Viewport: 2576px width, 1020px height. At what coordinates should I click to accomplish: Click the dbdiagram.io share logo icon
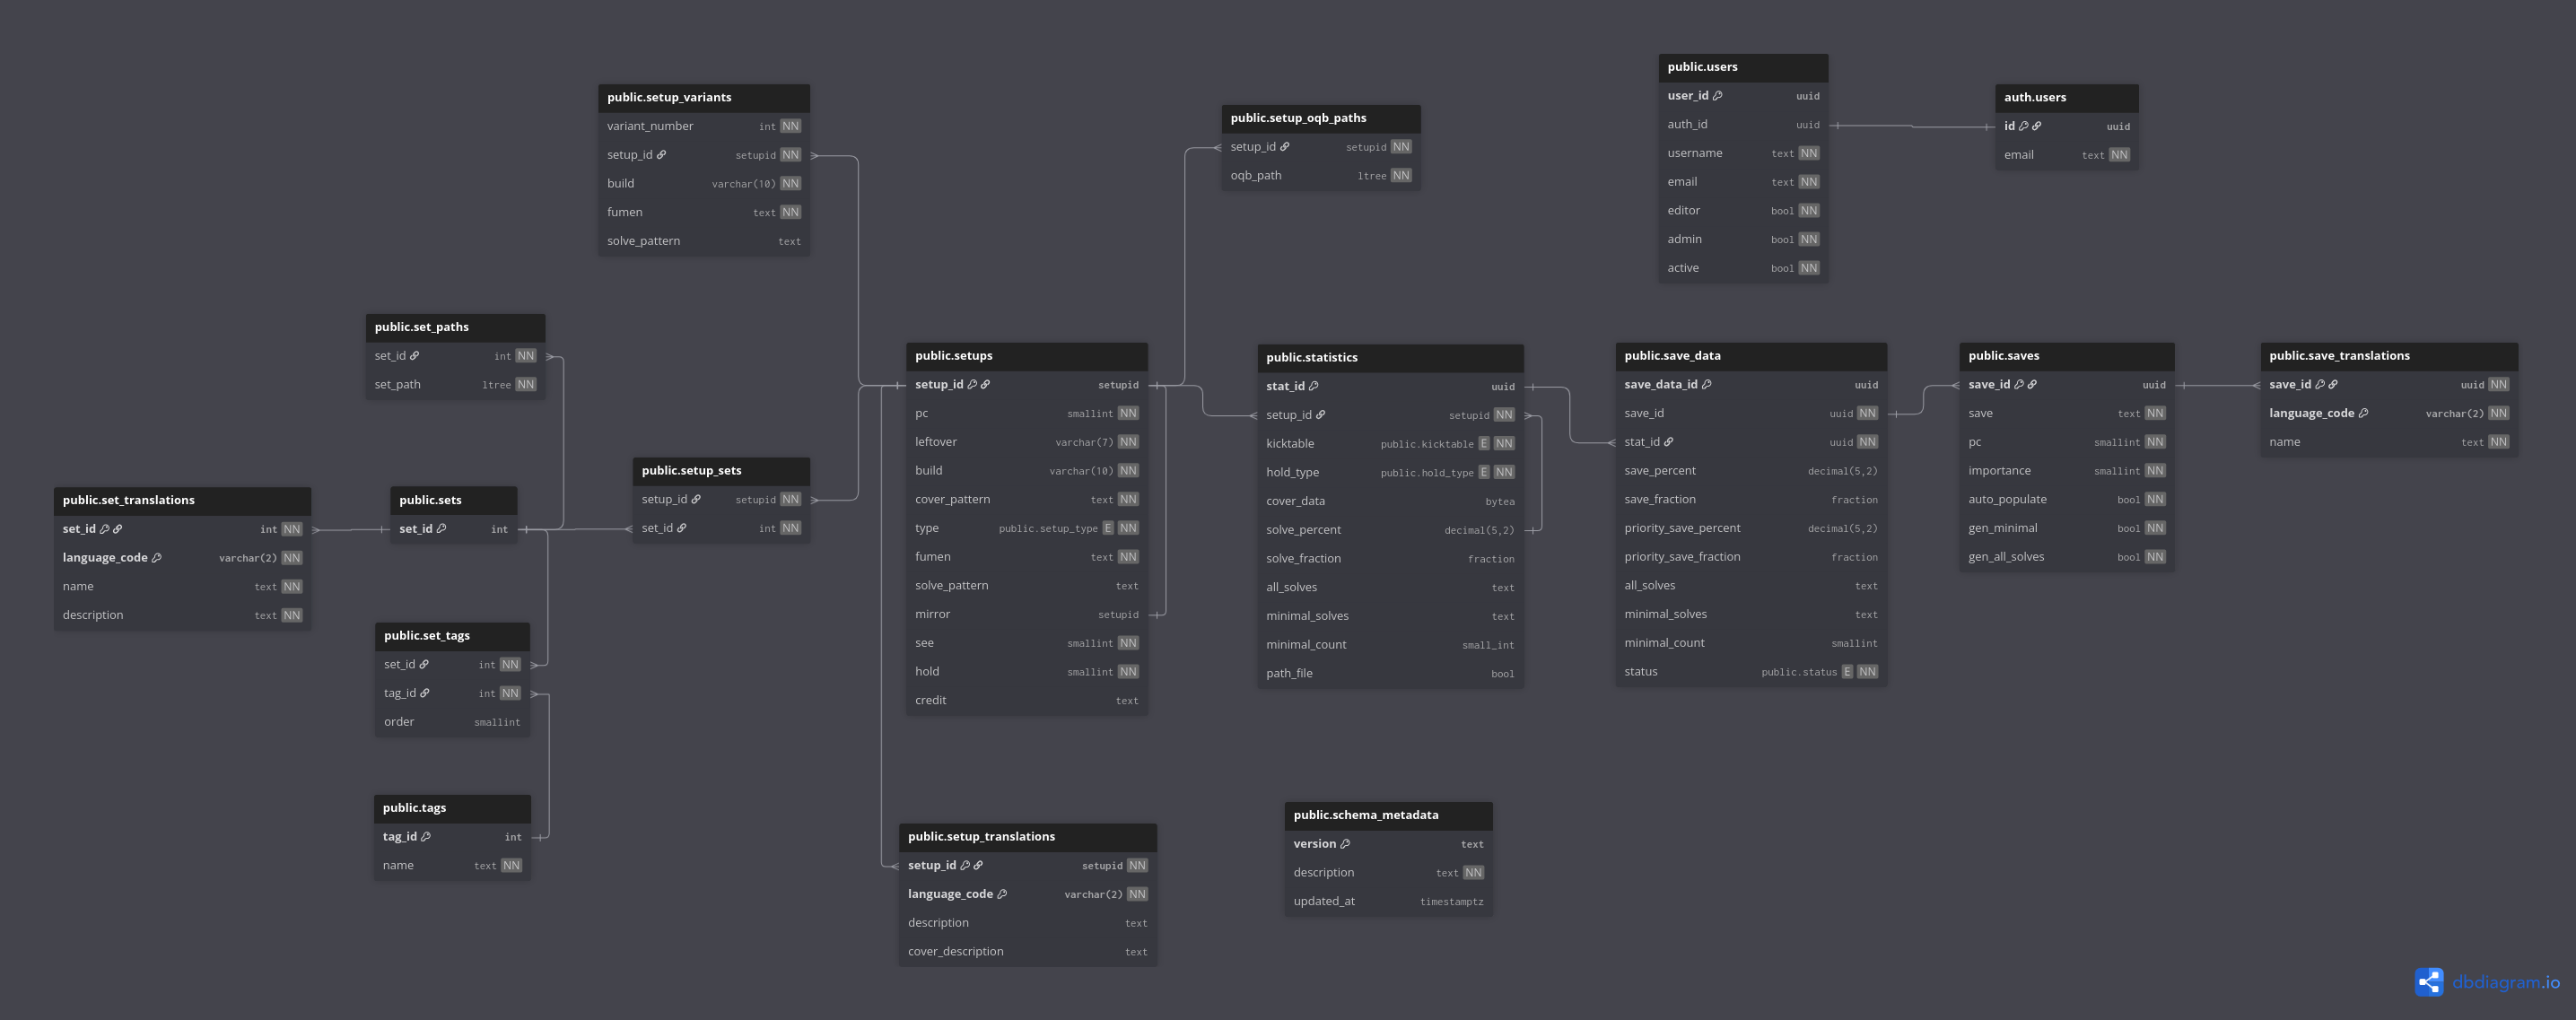2429,982
